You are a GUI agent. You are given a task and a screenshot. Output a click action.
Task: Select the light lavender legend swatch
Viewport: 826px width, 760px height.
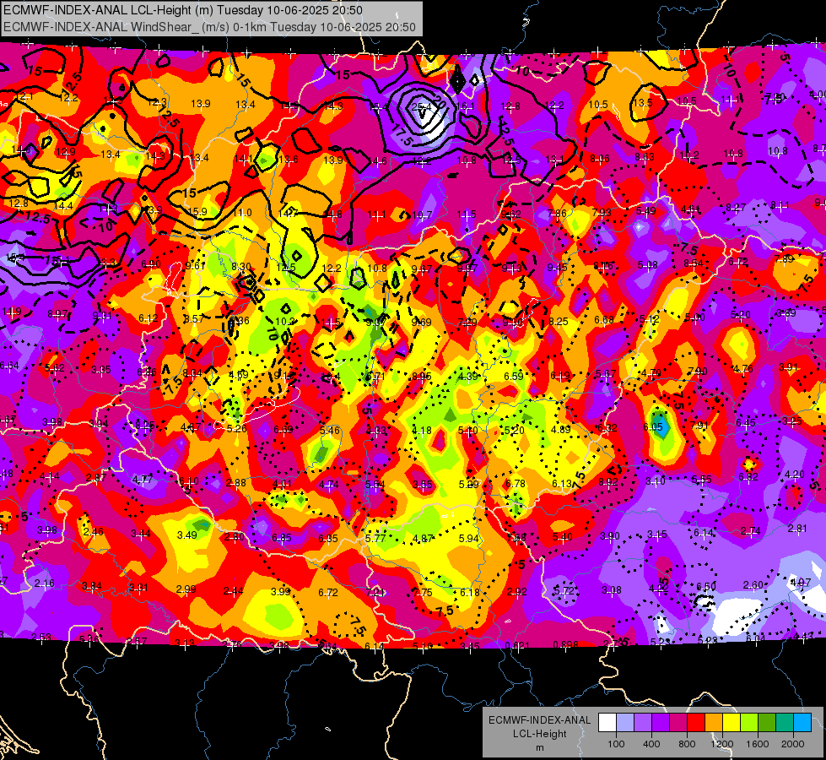(625, 723)
